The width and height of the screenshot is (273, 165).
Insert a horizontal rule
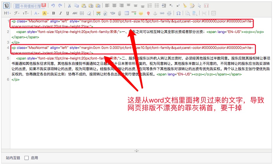134,13
